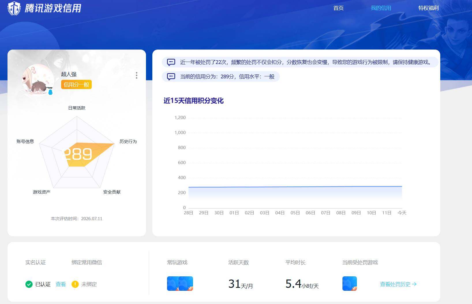Click 31天/月 active days value
Image resolution: width=472 pixels, height=304 pixels.
click(x=241, y=284)
